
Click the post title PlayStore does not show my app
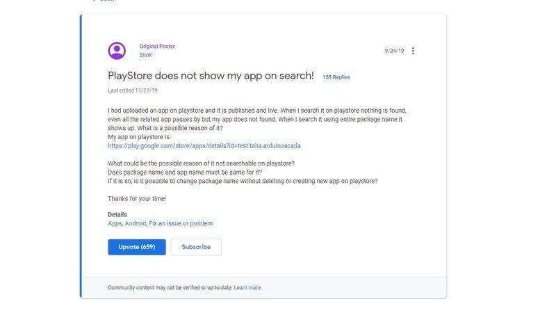pos(211,76)
